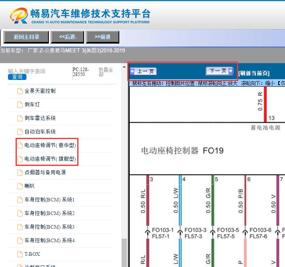
Task: Go forward with >>前进 button
Action: coord(102,37)
